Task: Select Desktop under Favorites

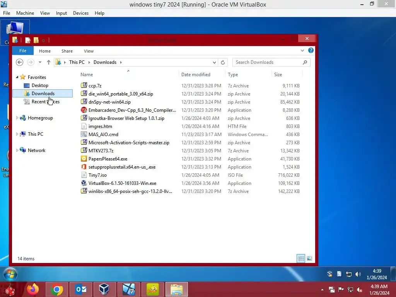Action: point(40,85)
